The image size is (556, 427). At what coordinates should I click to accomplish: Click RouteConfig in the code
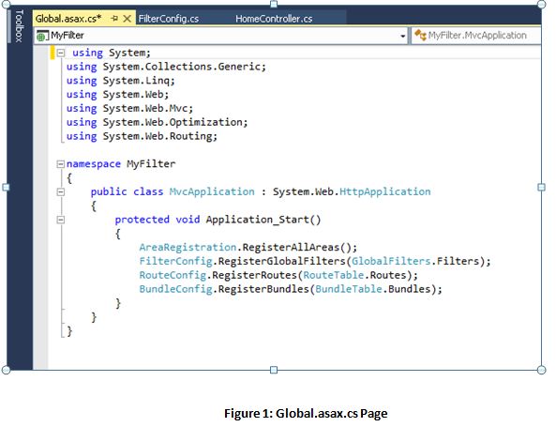click(173, 275)
